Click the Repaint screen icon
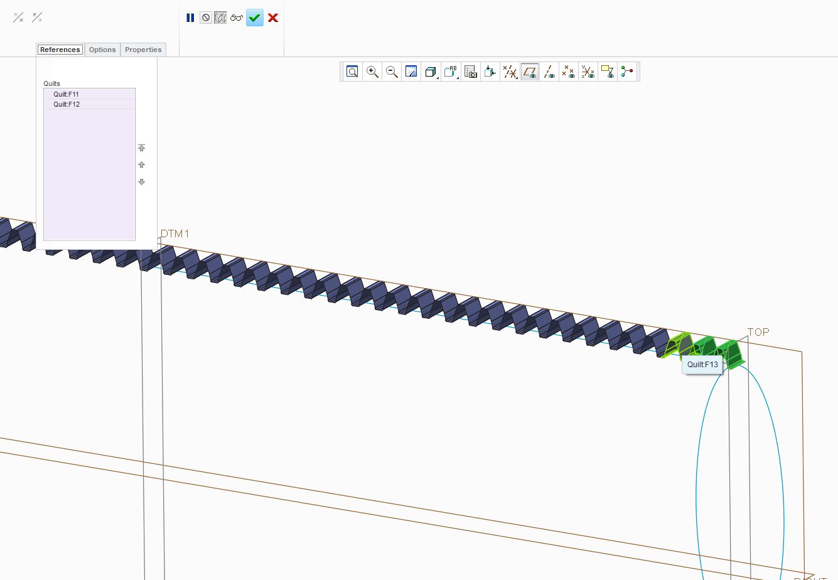 pyautogui.click(x=411, y=72)
